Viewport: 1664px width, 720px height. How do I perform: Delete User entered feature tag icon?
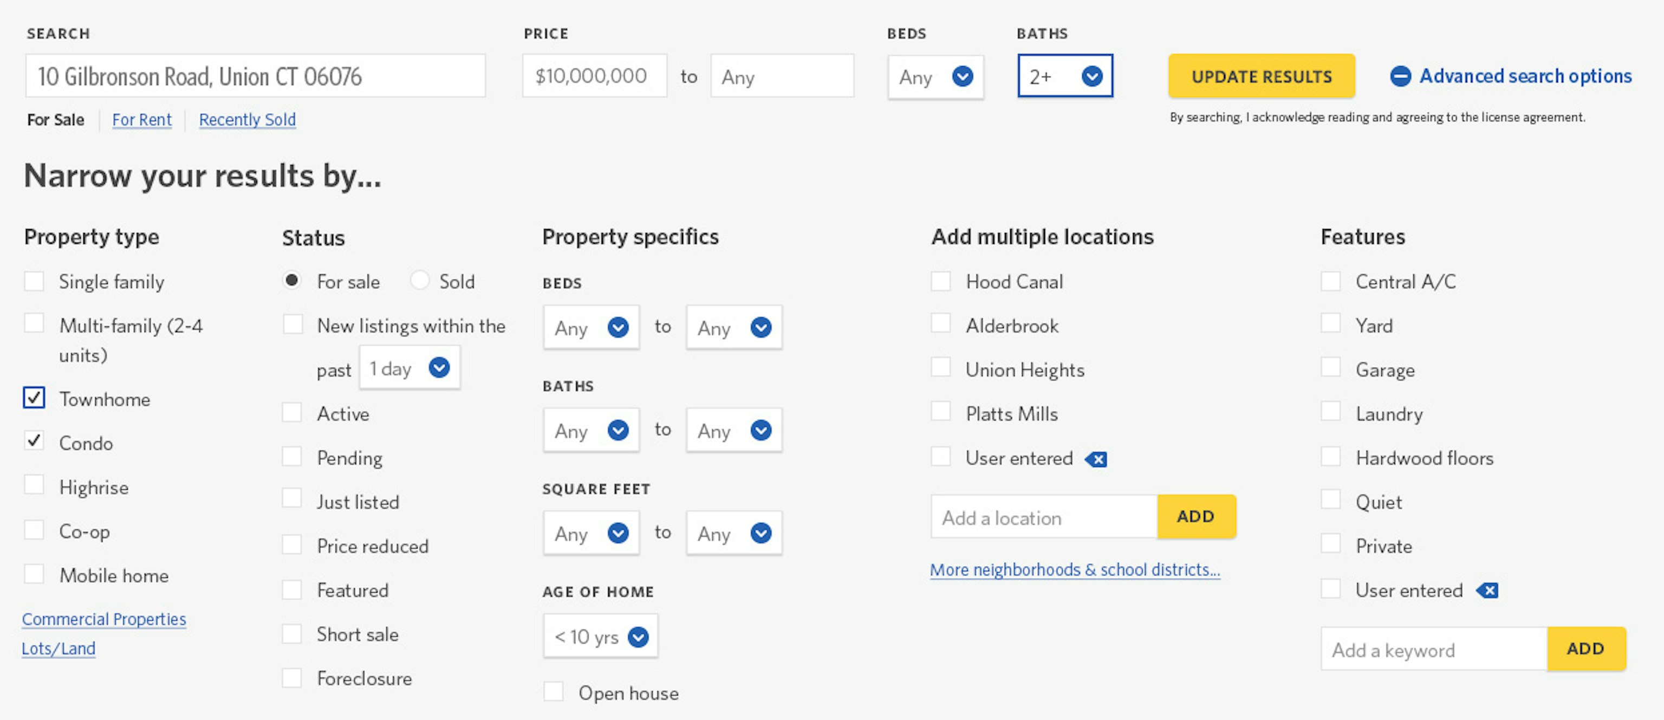tap(1487, 591)
